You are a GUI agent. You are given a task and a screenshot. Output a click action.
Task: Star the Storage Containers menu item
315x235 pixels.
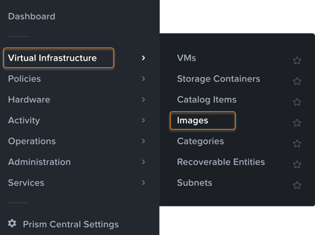click(297, 81)
